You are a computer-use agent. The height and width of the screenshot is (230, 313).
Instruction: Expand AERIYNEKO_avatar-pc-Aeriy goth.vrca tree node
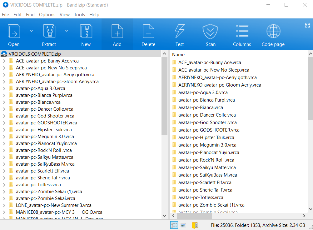pyautogui.click(x=4, y=75)
